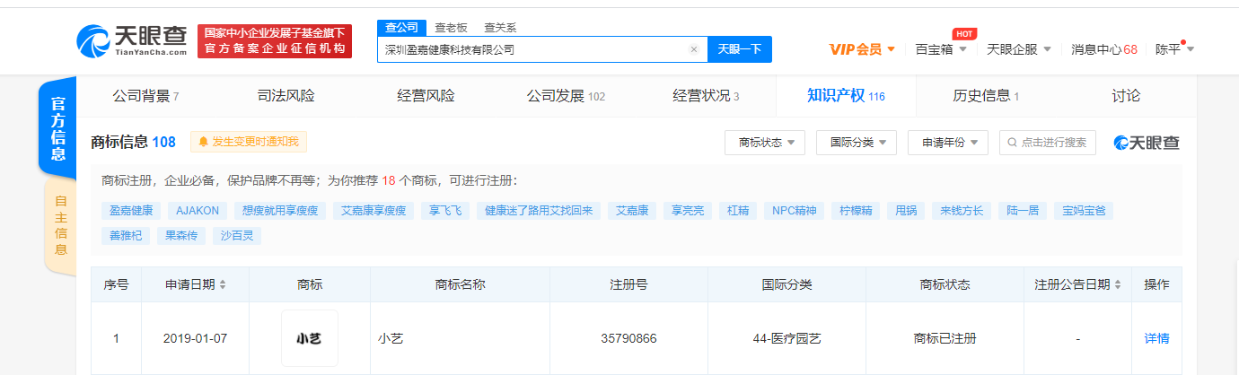Select the 善雅杞 tag
This screenshot has width=1239, height=375.
(125, 236)
